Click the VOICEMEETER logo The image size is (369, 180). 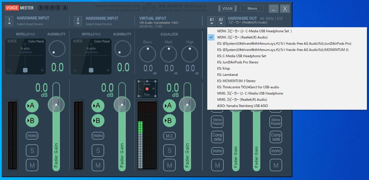pos(19,8)
